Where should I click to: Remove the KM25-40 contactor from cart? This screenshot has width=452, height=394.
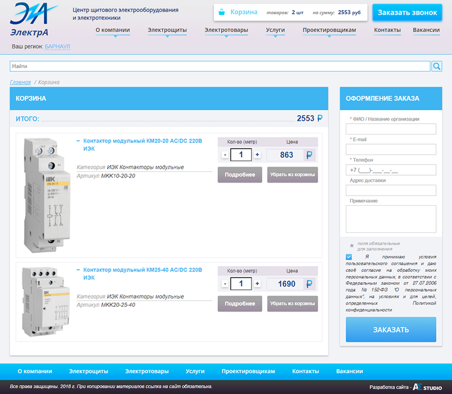[292, 304]
